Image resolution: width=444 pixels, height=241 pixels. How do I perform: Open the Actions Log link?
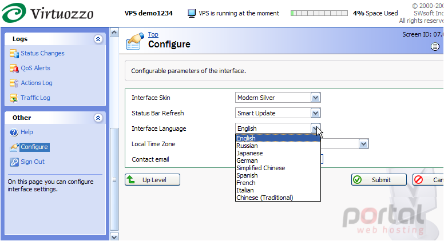[37, 83]
